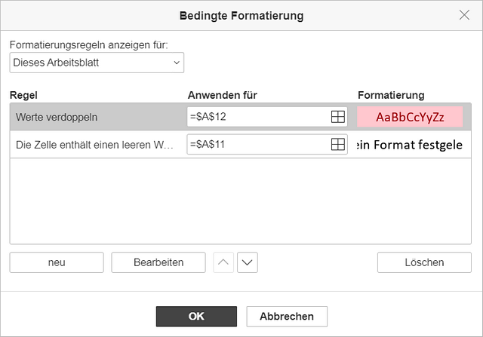483x337 pixels.
Task: Confirm with the OK button
Action: [196, 317]
